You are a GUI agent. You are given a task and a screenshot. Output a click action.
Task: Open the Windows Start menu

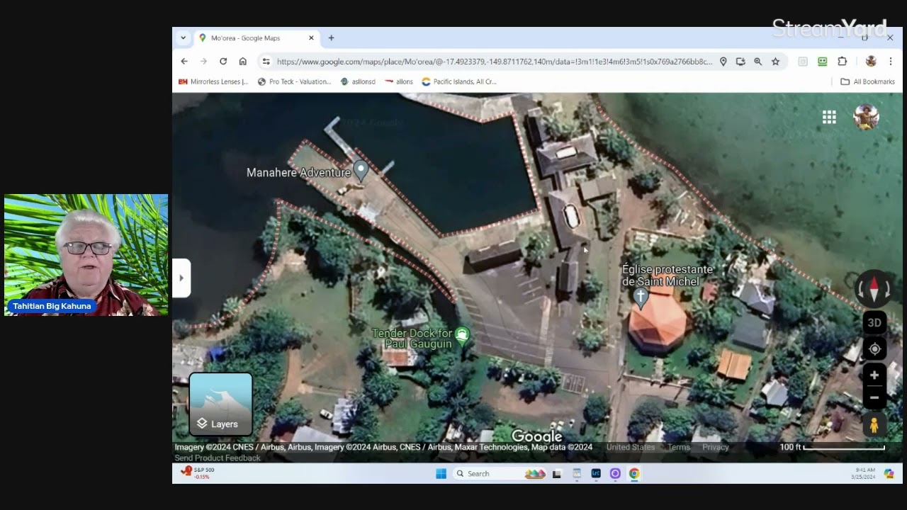(441, 474)
